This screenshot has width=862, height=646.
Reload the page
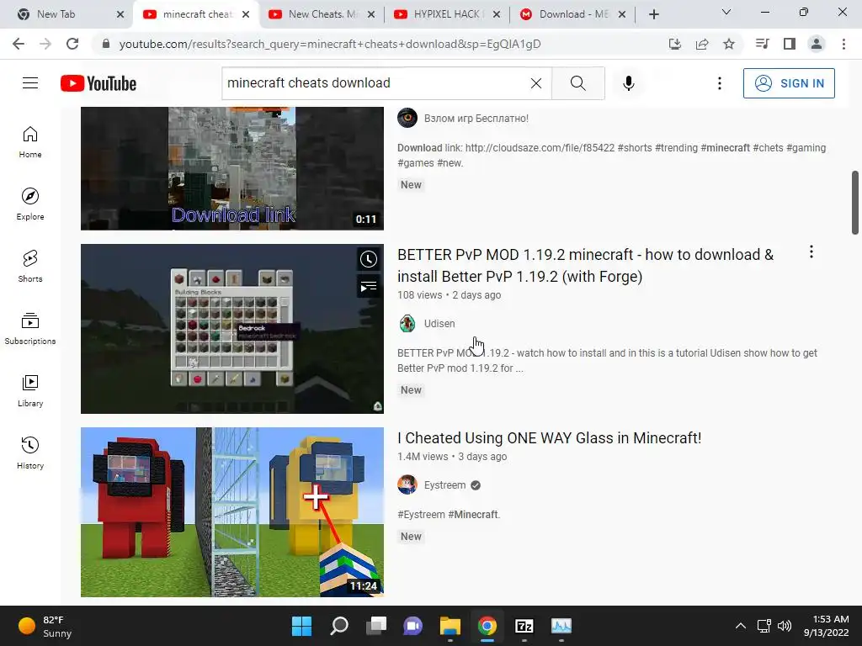point(72,44)
